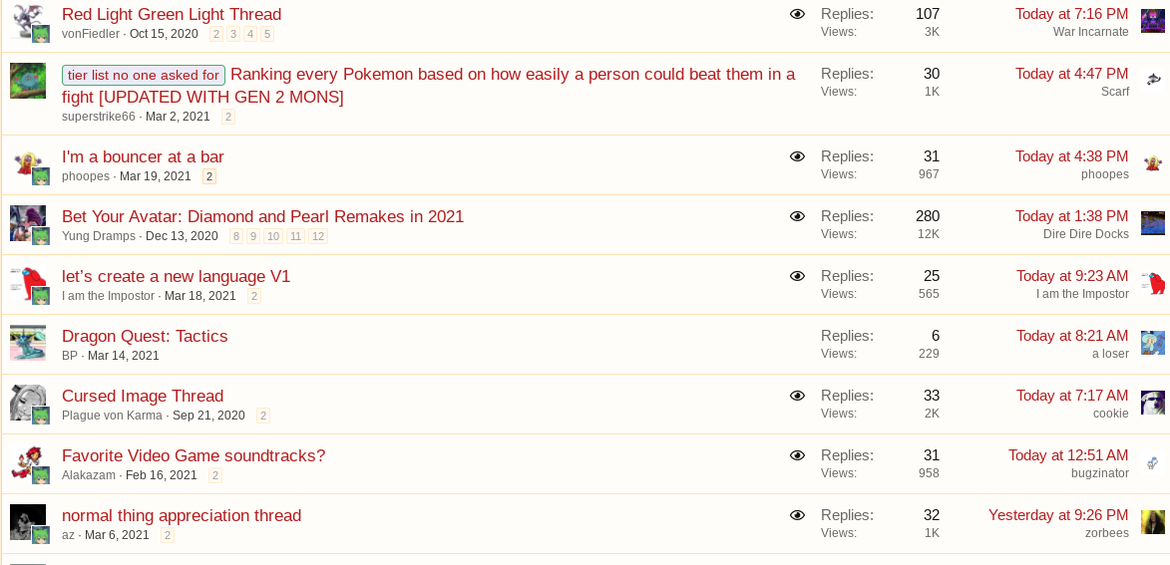Toggle the watch eye icon for I'm a bouncer at a bar
1170x565 pixels.
point(797,156)
